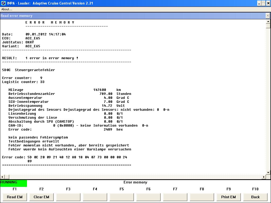Click the horizontal scrollbar left arrow
Viewport: 271px width, 203px height.
pyautogui.click(x=2, y=177)
